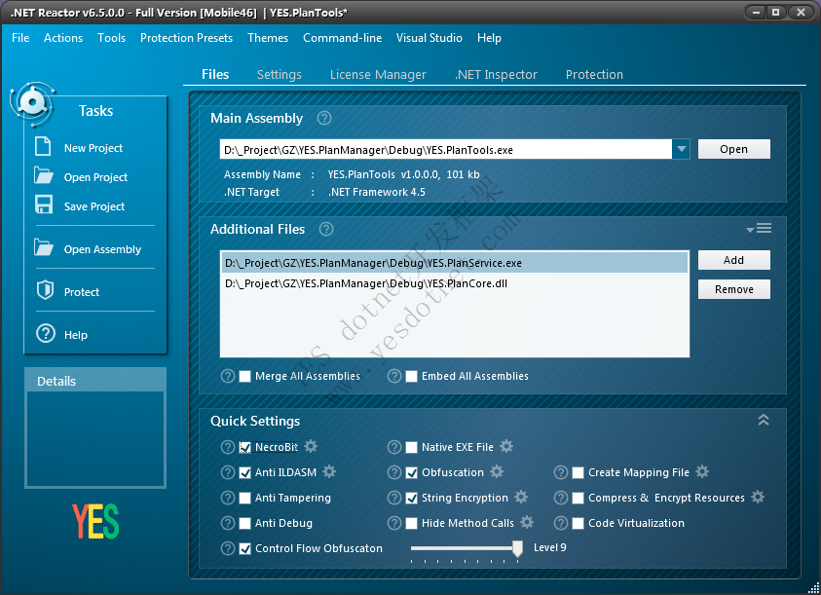This screenshot has height=595, width=821.
Task: Click the Remove button
Action: [733, 289]
